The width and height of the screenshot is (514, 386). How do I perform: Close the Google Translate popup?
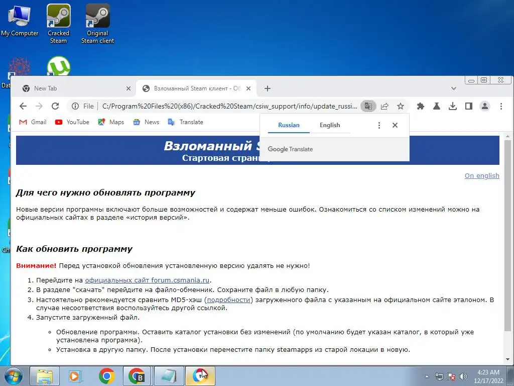coord(395,125)
